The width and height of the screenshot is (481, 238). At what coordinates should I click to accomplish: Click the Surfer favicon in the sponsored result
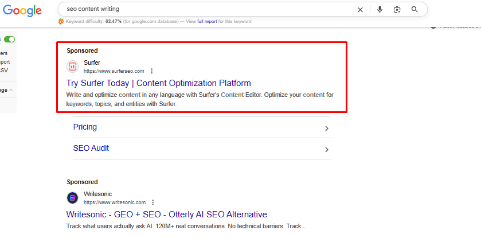(72, 67)
